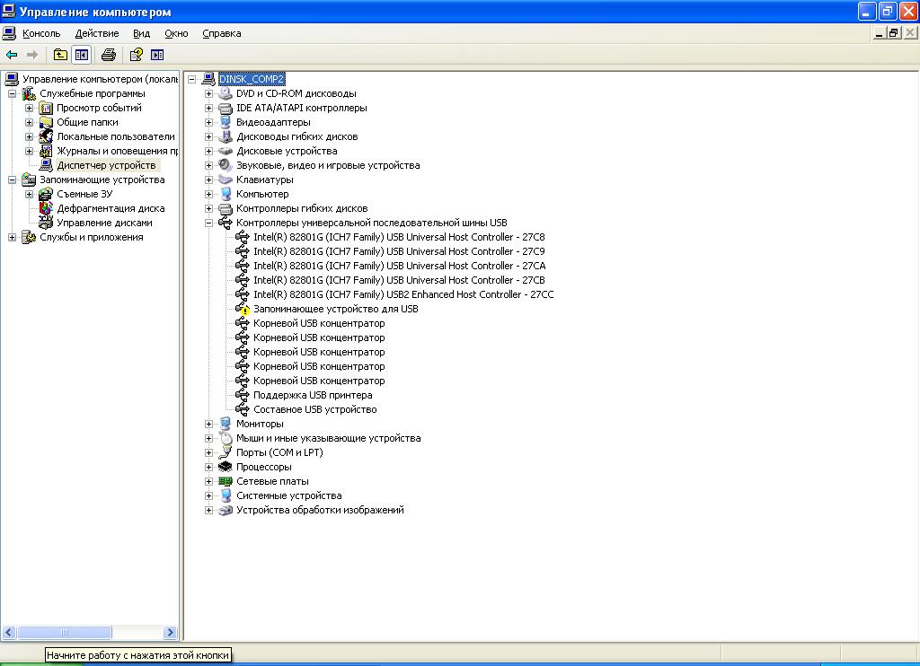The image size is (920, 666).
Task: Open the Действие menu
Action: (x=97, y=33)
